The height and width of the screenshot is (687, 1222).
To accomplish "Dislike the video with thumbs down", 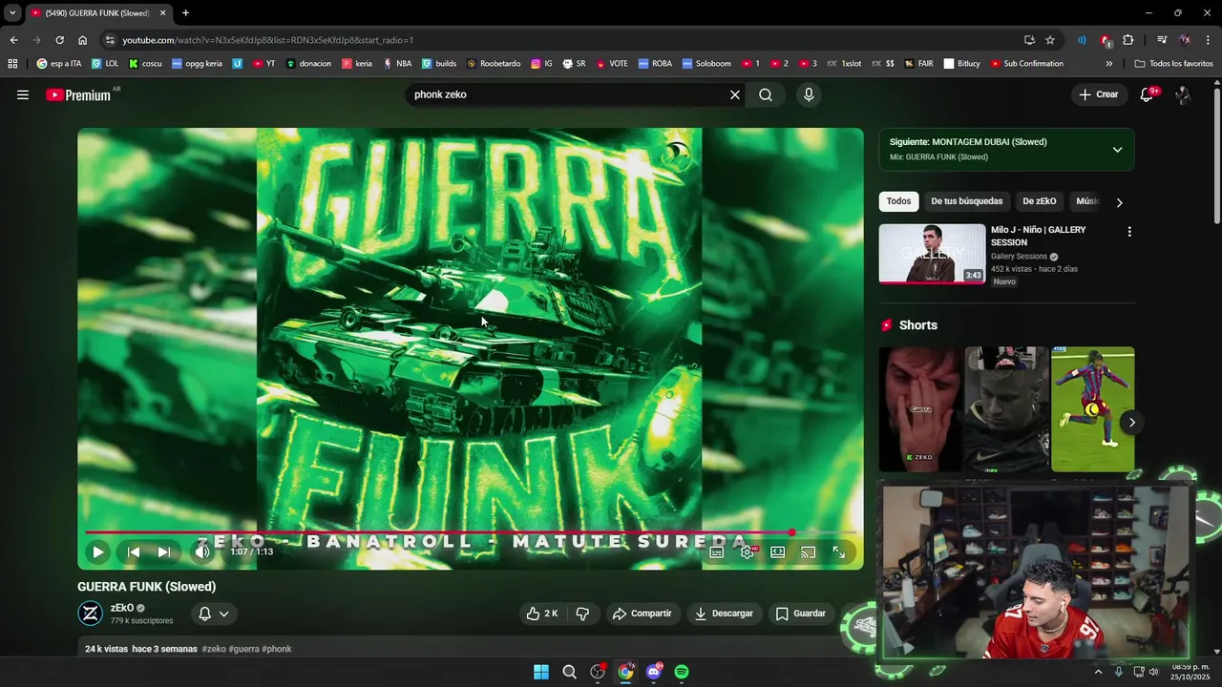I will point(582,614).
